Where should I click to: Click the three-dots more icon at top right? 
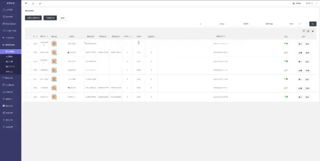pyautogui.click(x=316, y=3)
